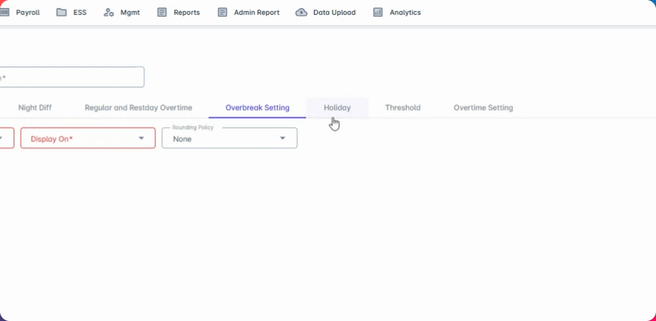
Task: Select the Overbreak Setting tab
Action: pos(257,108)
